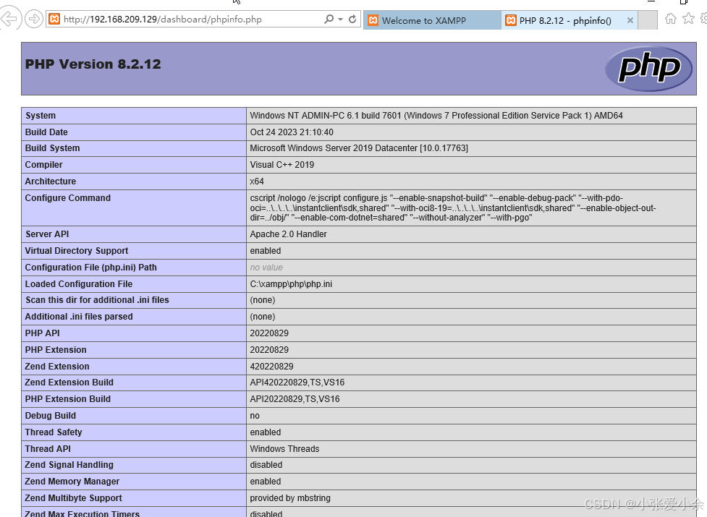Click the XAMPP favicon in address bar

click(54, 20)
